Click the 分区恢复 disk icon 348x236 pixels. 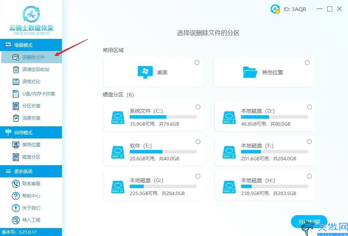16,106
